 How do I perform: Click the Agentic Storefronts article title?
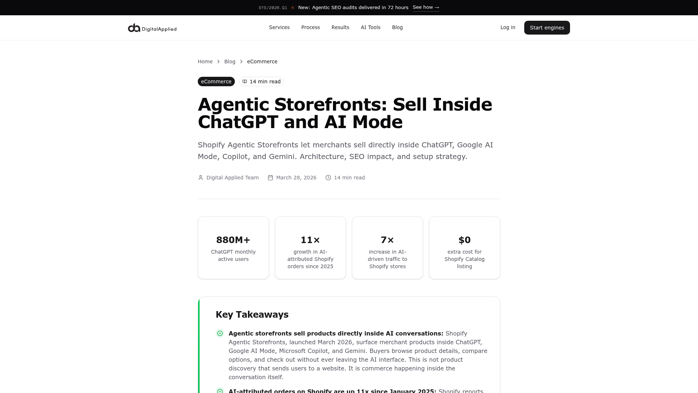[x=345, y=113]
